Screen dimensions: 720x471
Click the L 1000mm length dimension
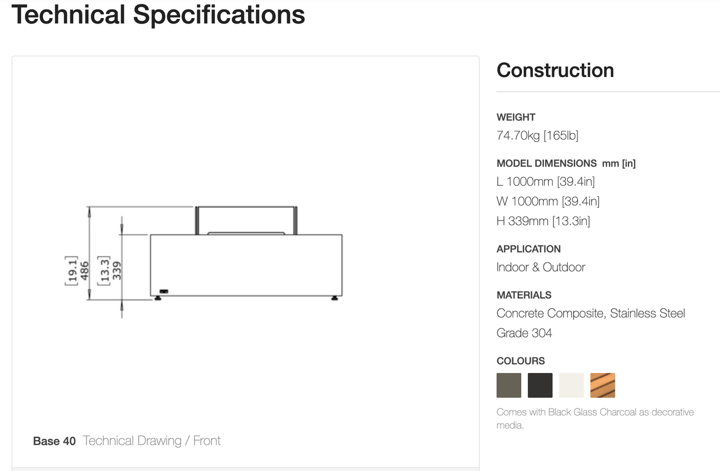tap(546, 181)
